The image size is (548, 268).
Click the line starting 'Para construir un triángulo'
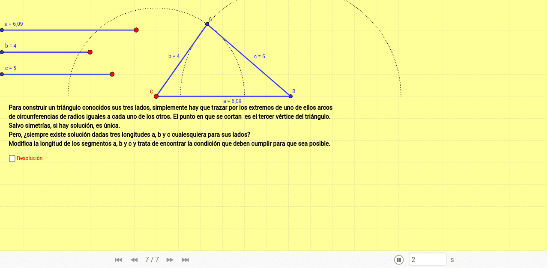[171, 108]
